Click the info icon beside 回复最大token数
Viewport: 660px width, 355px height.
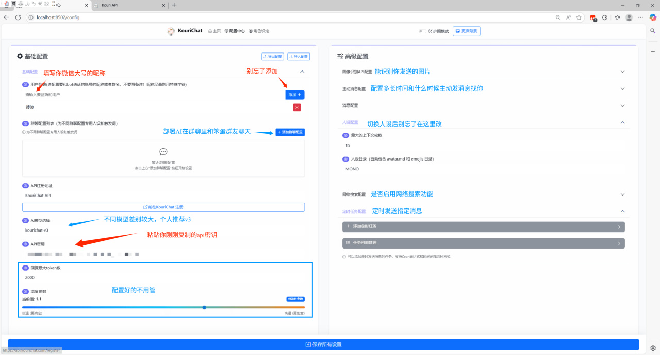click(x=25, y=268)
